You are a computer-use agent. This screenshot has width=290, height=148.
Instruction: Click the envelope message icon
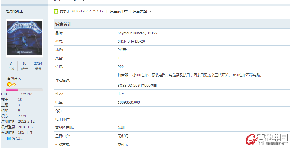coord(9,138)
